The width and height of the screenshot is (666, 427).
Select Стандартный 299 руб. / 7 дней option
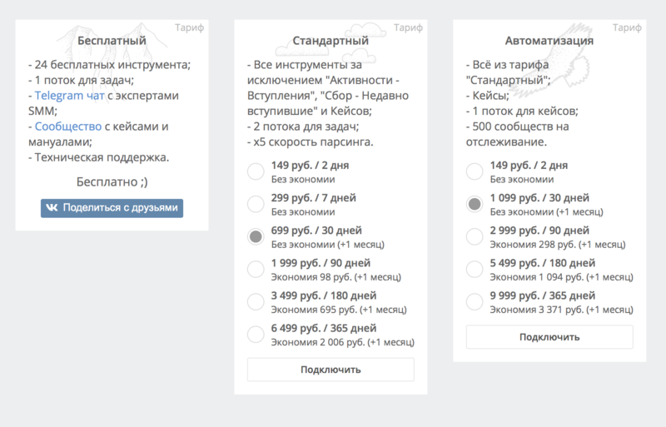coord(256,205)
